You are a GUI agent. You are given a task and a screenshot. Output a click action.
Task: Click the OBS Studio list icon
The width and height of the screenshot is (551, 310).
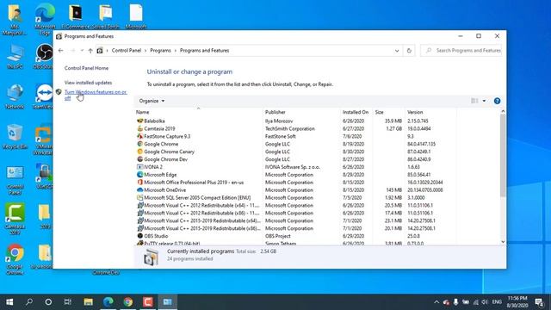(x=139, y=236)
